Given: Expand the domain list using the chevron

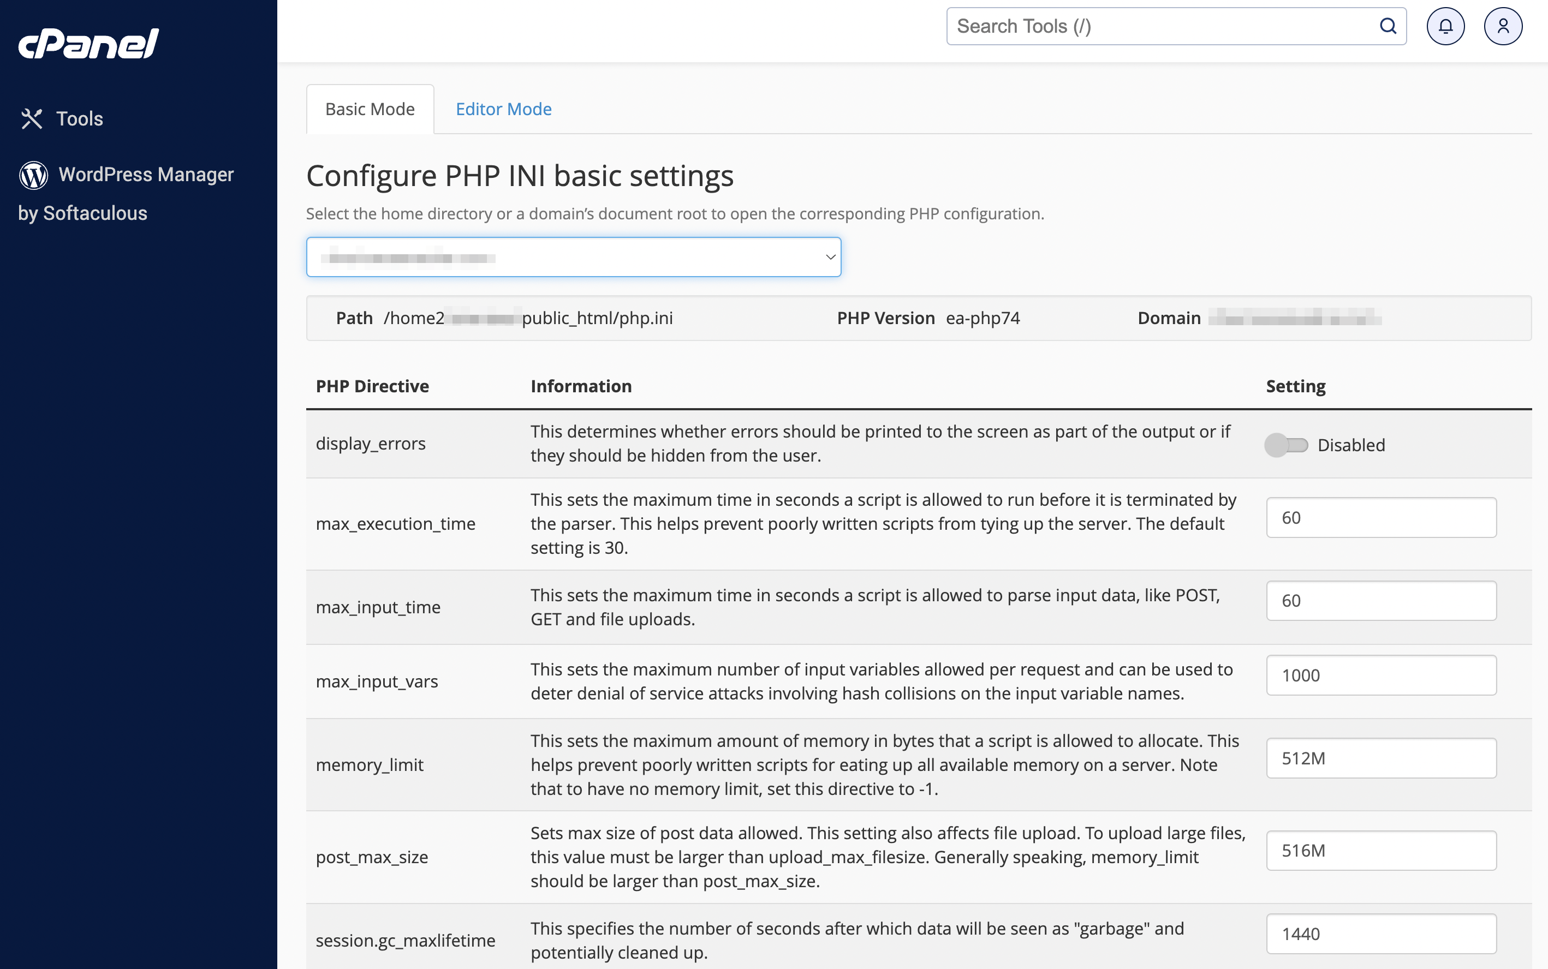Looking at the screenshot, I should 830,256.
